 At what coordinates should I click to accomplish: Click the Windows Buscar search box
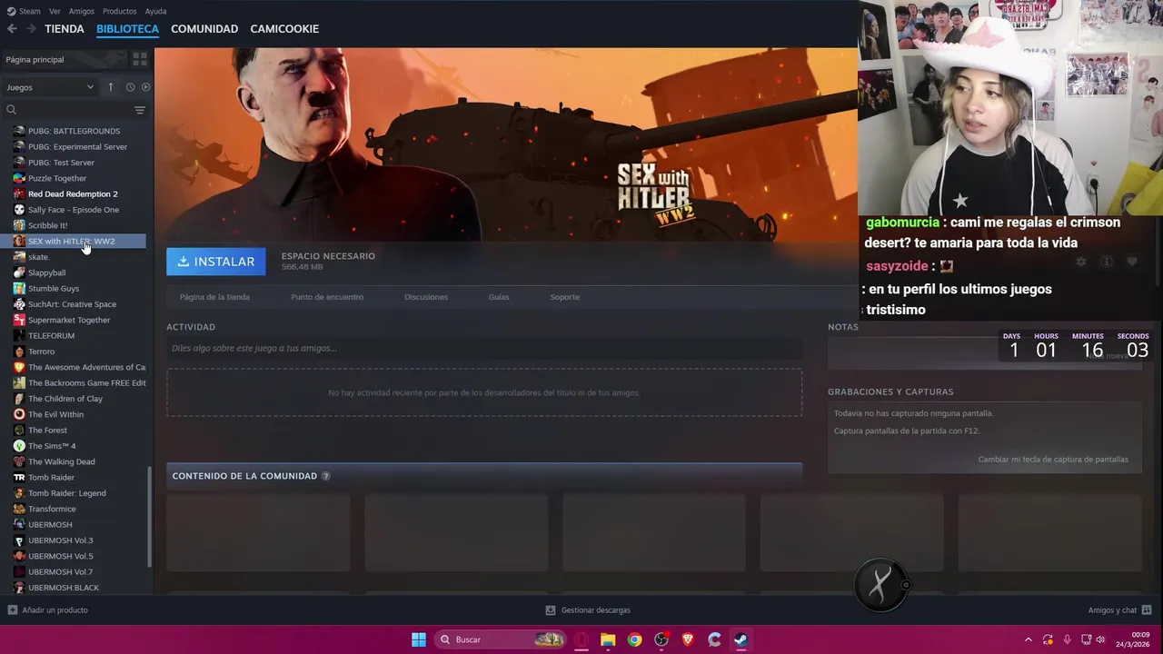pos(501,639)
